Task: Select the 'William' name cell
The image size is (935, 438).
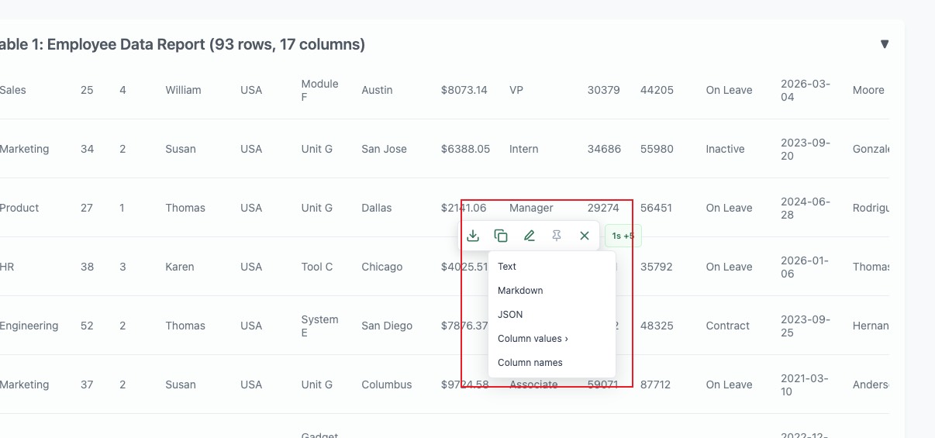Action: pos(183,90)
